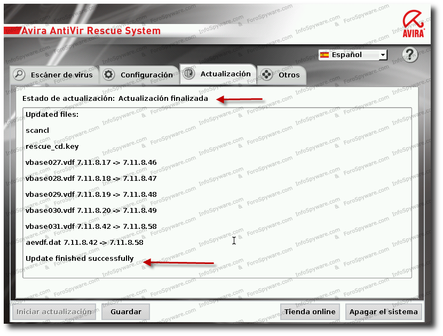Image resolution: width=443 pixels, height=336 pixels.
Task: Click 'Avira AntiVir Rescue System' title
Action: 91,30
